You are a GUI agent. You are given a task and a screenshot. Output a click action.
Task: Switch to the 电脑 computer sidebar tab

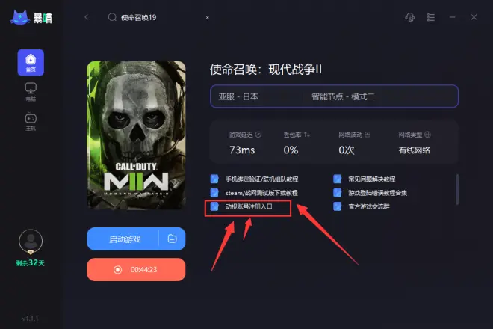(31, 92)
